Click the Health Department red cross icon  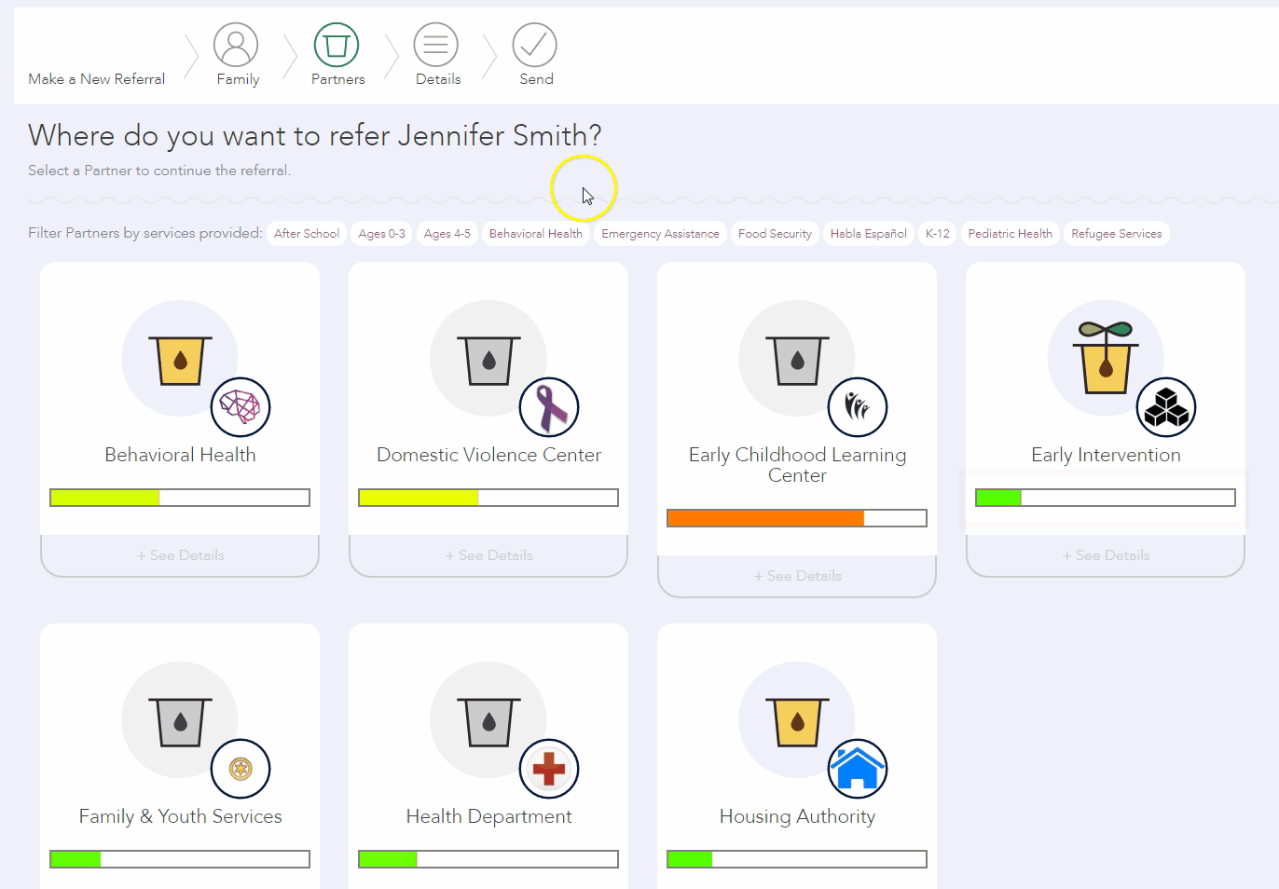point(549,769)
